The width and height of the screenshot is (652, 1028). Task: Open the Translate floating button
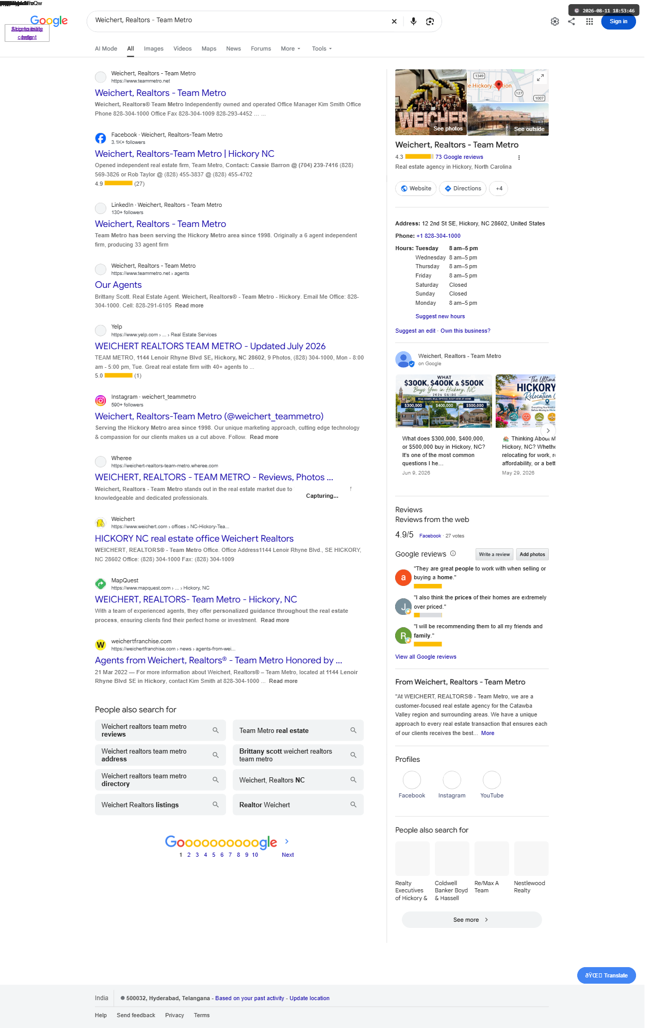tap(606, 975)
